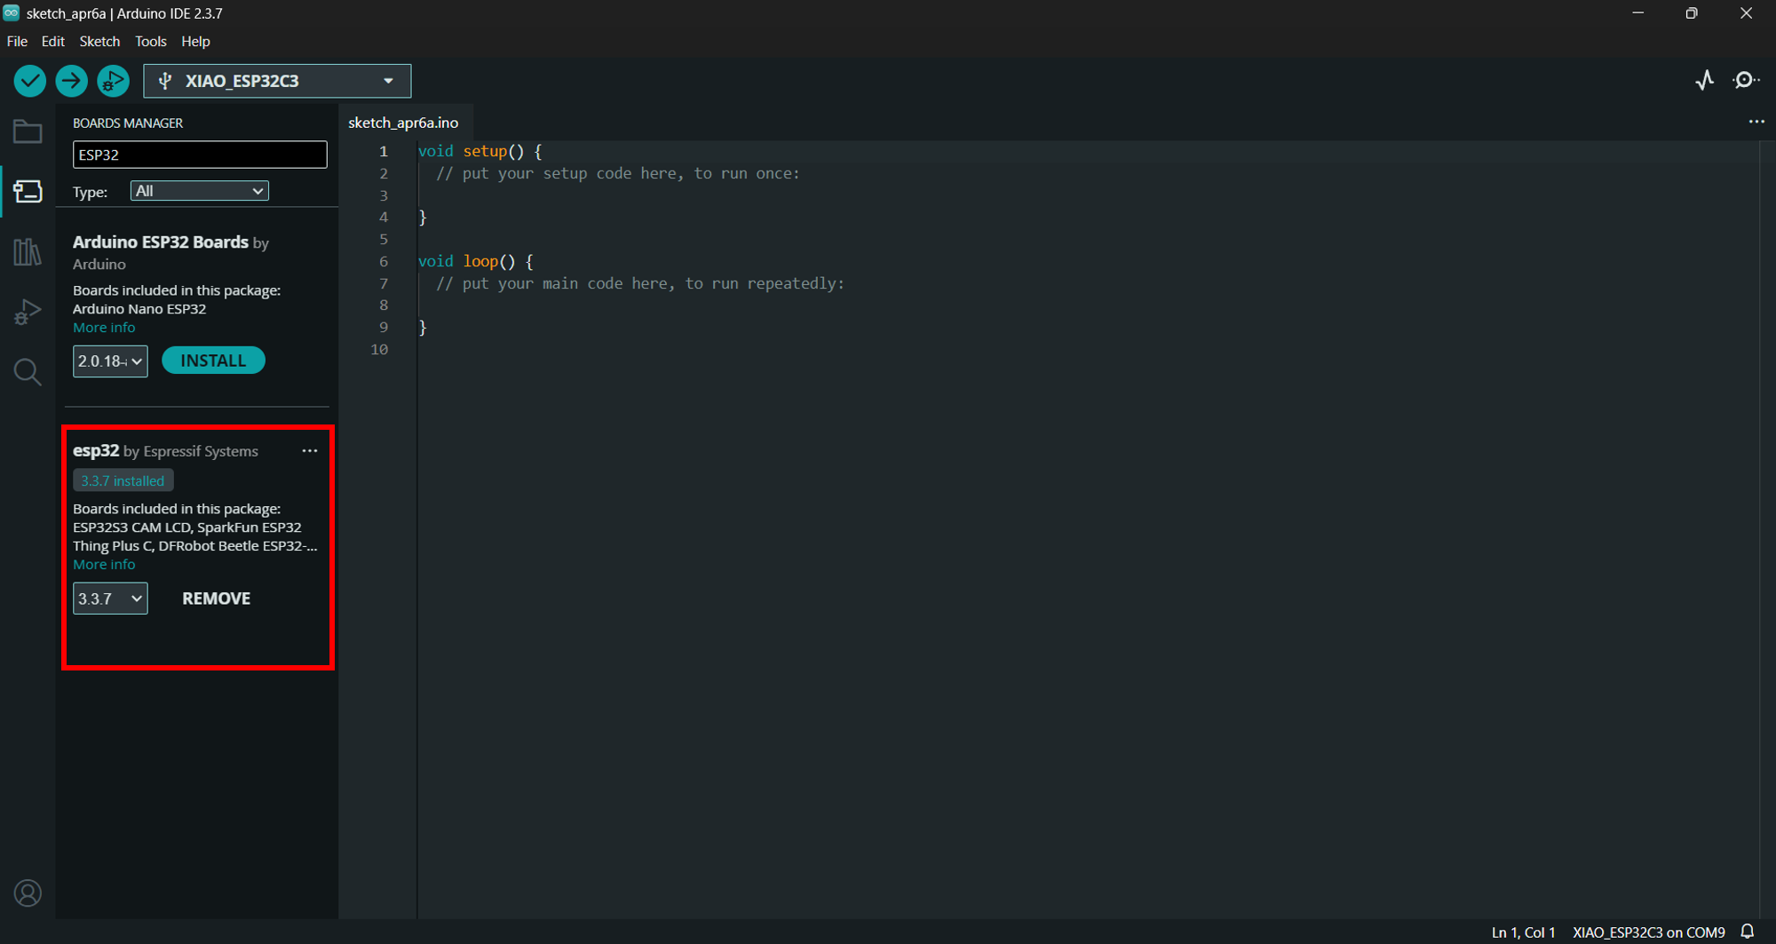This screenshot has width=1776, height=944.
Task: Open the Search sidebar icon
Action: tap(28, 372)
